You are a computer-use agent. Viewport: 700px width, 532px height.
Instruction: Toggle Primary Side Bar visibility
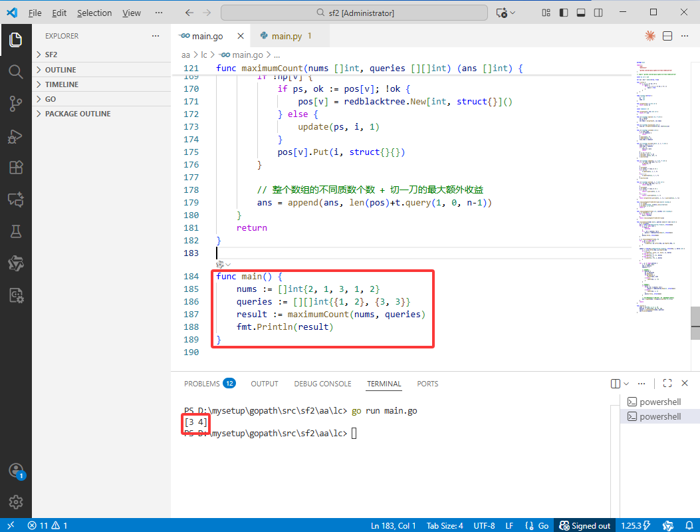[x=564, y=13]
